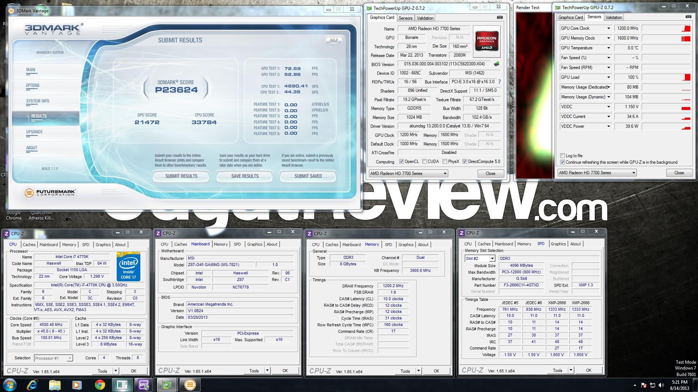This screenshot has width=698, height=392.
Task: Click OK in the CPU-Z Mainboard window
Action: pyautogui.click(x=285, y=371)
